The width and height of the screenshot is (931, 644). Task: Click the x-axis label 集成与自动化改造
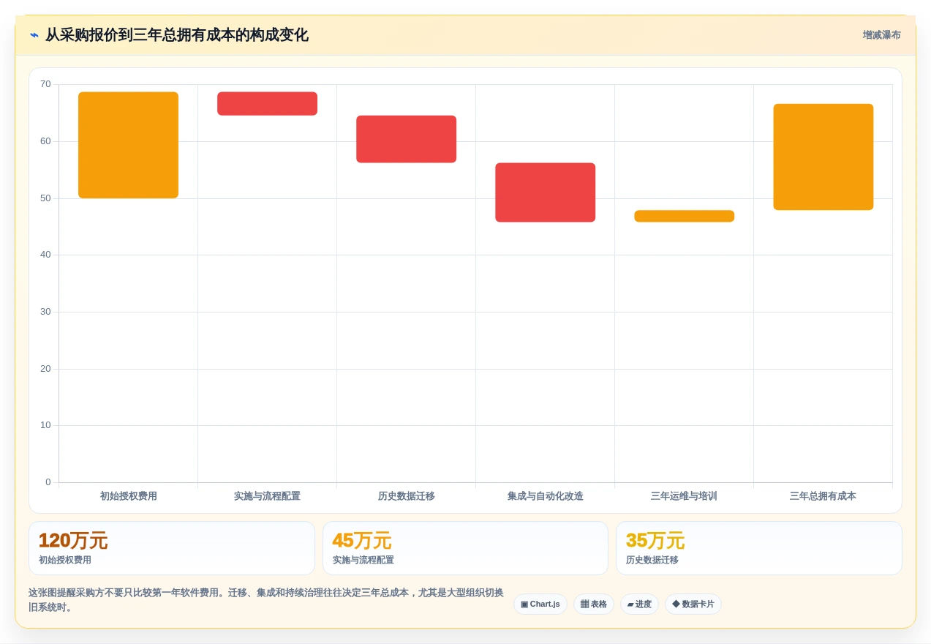[545, 496]
